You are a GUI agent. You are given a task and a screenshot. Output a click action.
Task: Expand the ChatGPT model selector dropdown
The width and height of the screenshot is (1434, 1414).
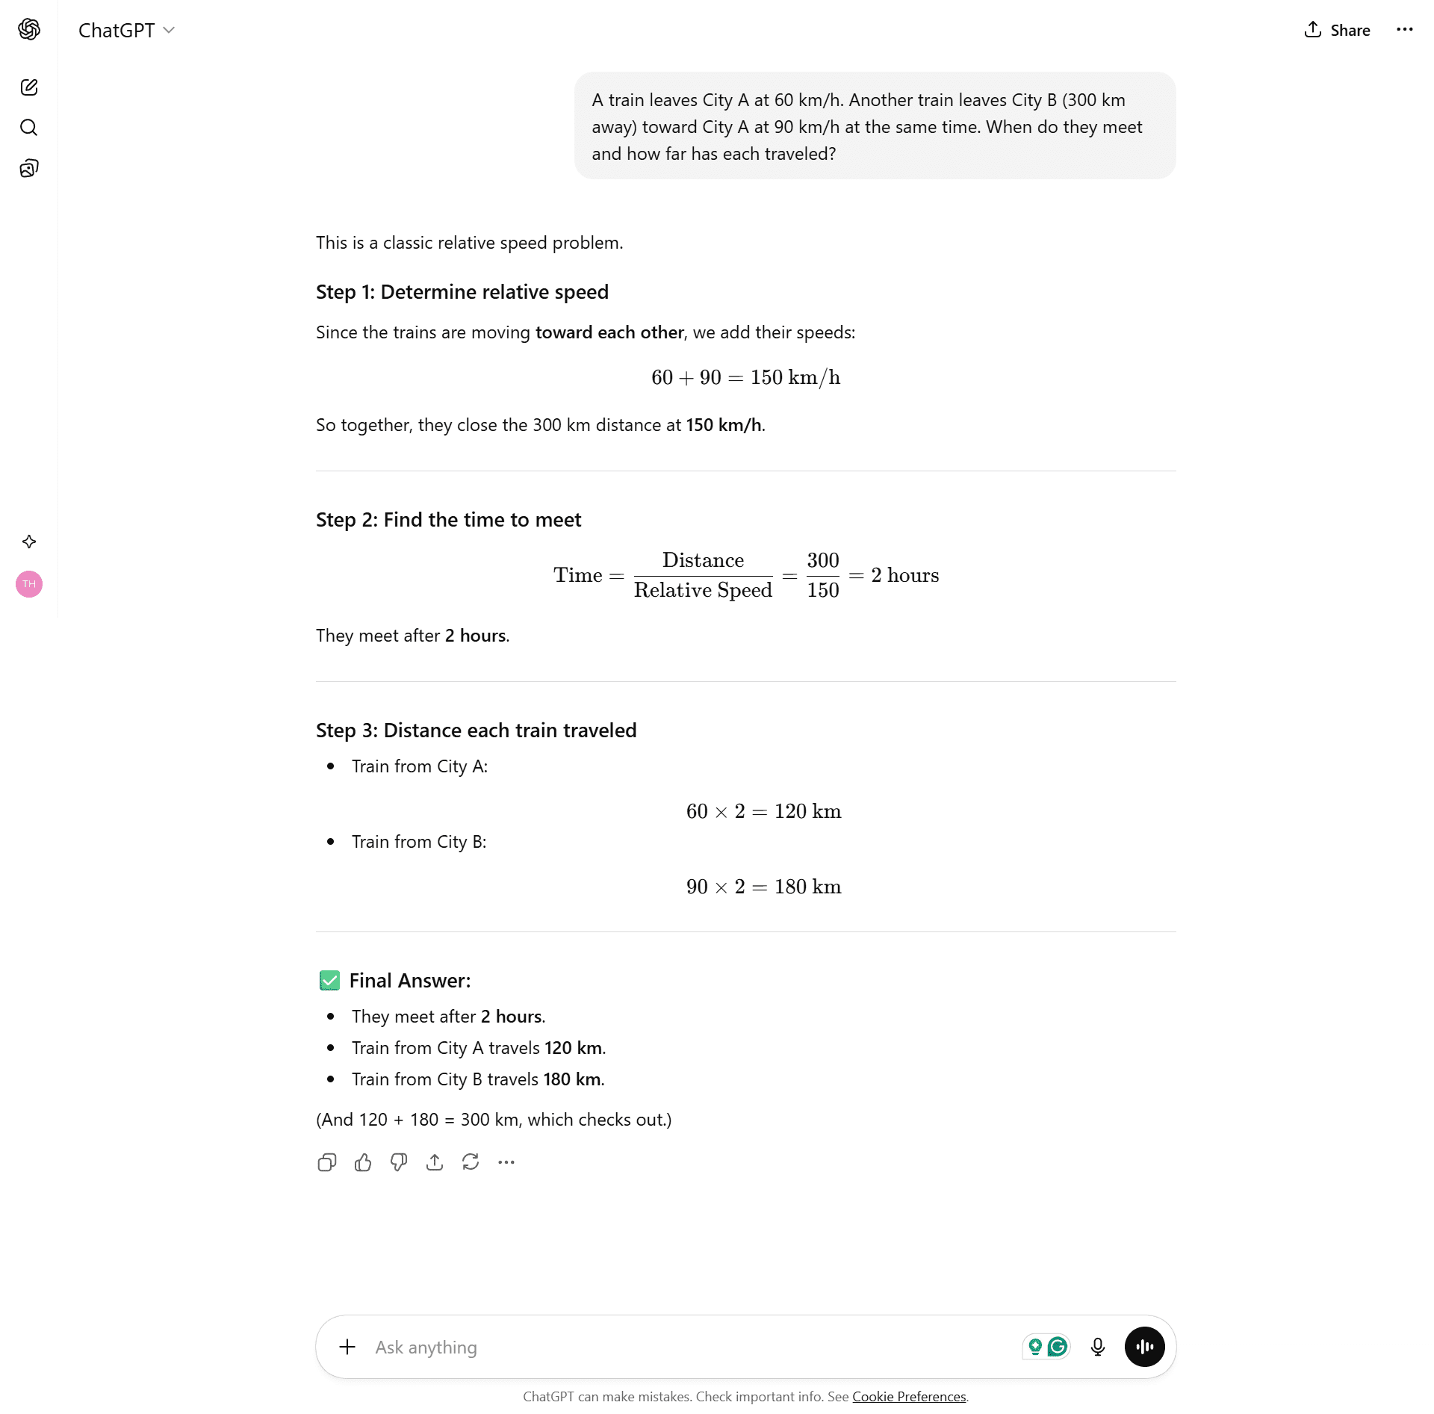point(127,30)
